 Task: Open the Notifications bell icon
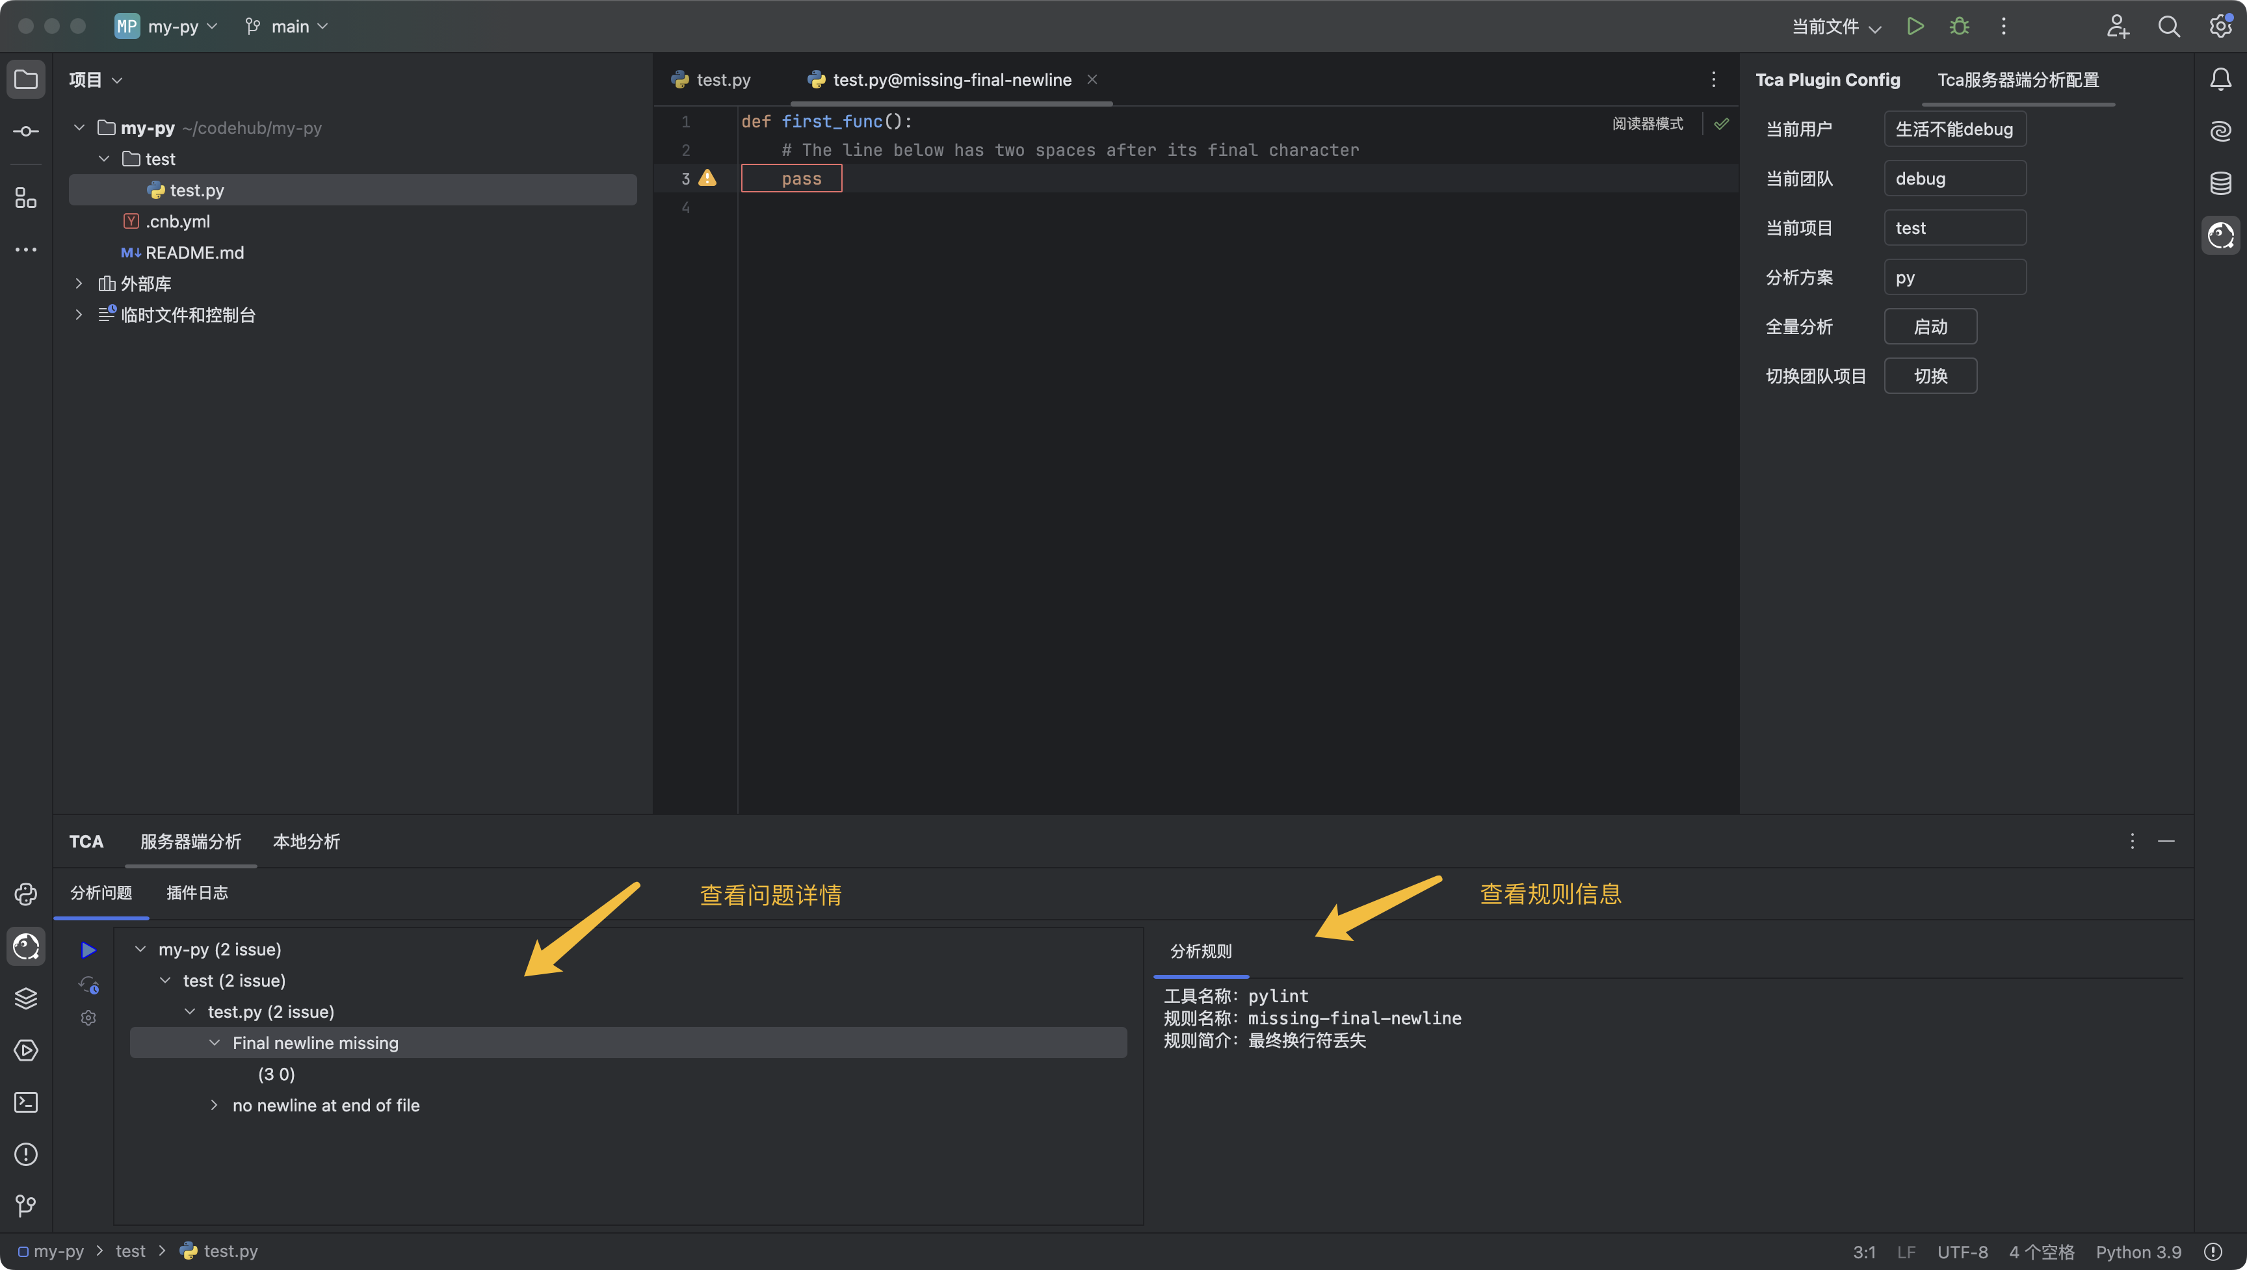coord(2221,79)
